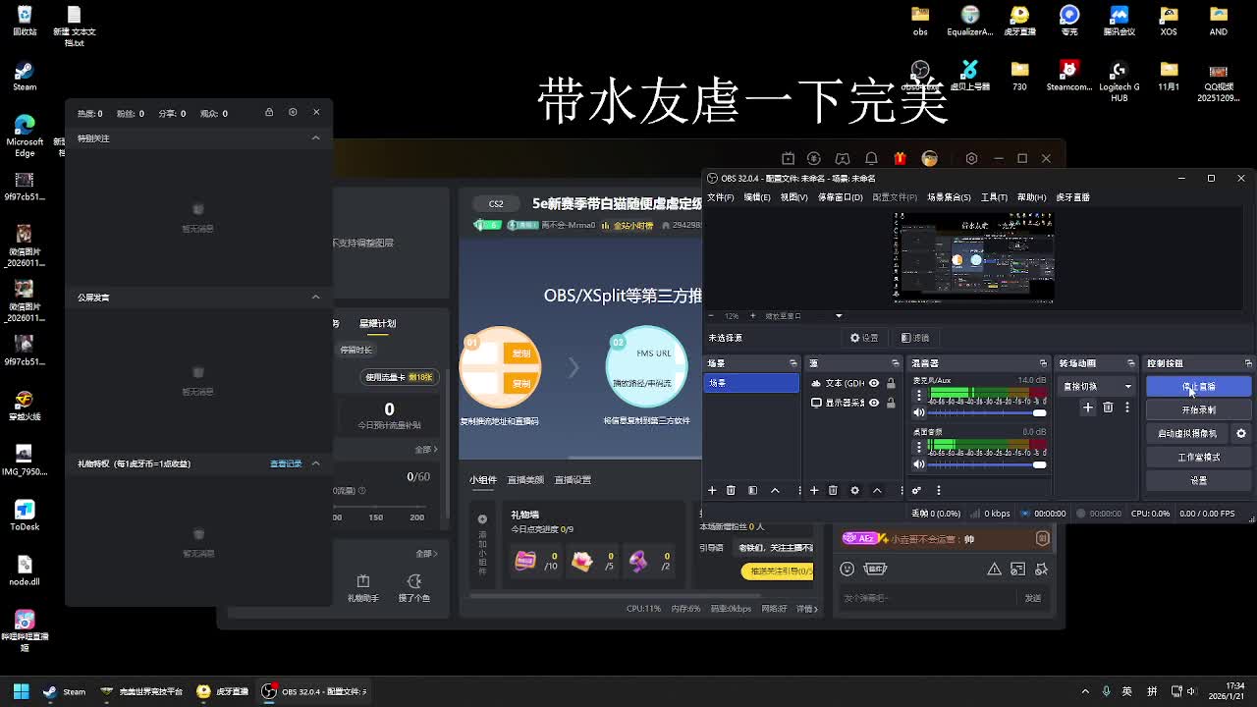Image resolution: width=1257 pixels, height=707 pixels.
Task: Add a transition with the plus icon
Action: (1087, 408)
